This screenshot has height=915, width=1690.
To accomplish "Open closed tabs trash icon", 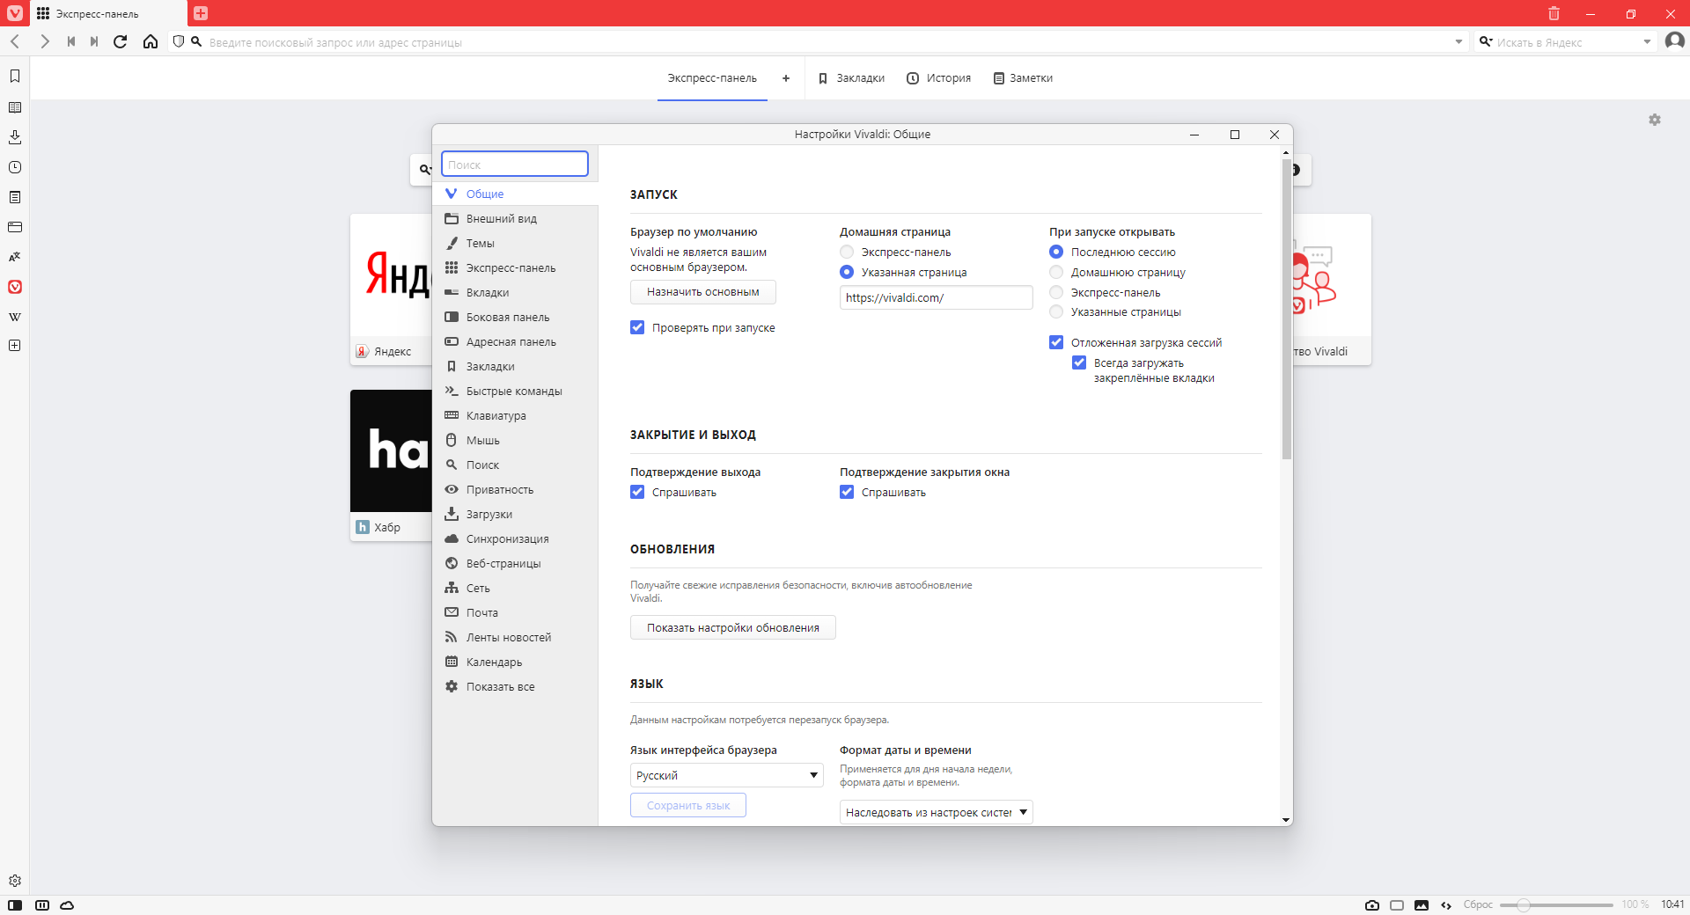I will tap(1554, 13).
